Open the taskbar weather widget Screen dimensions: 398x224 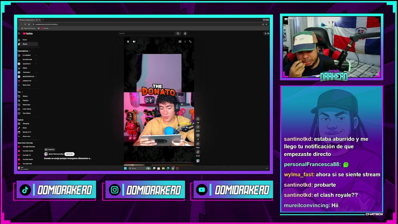pos(23,168)
